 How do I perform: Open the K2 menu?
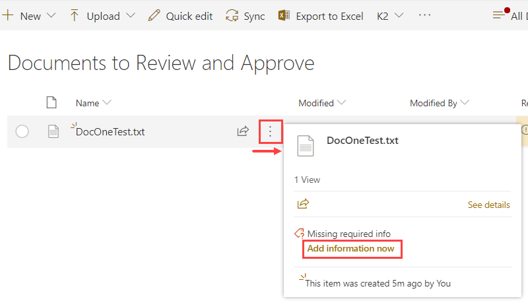point(383,16)
